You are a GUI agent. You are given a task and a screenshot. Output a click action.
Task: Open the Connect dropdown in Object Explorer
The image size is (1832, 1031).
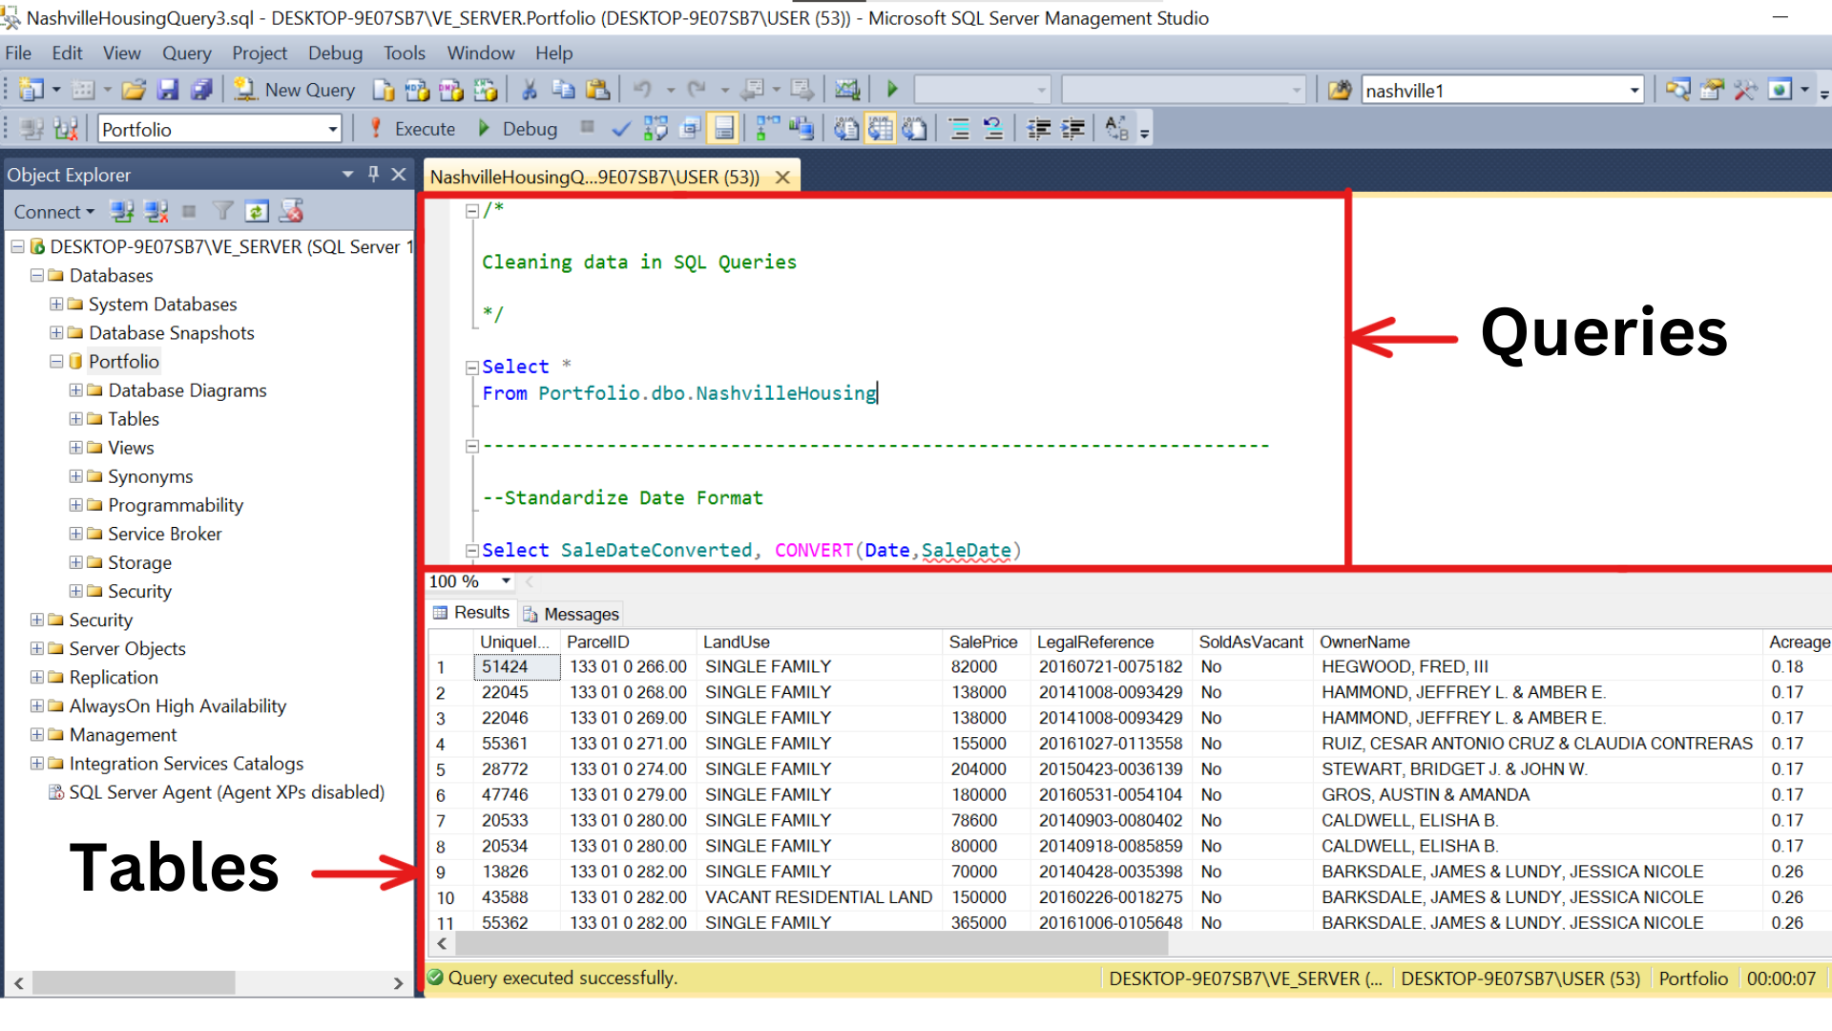pos(54,212)
